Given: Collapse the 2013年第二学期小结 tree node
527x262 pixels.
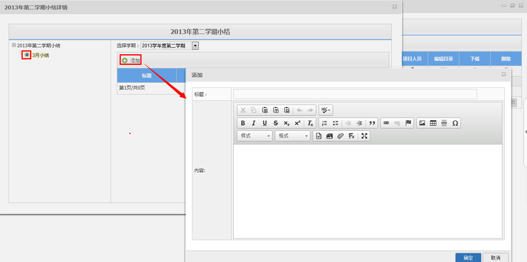Looking at the screenshot, I should 14,45.
